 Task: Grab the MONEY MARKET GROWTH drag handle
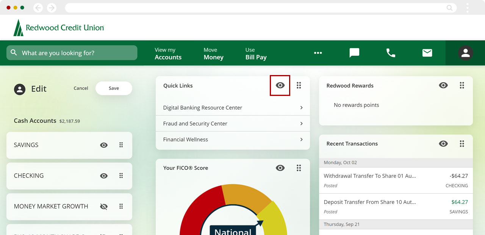point(121,206)
